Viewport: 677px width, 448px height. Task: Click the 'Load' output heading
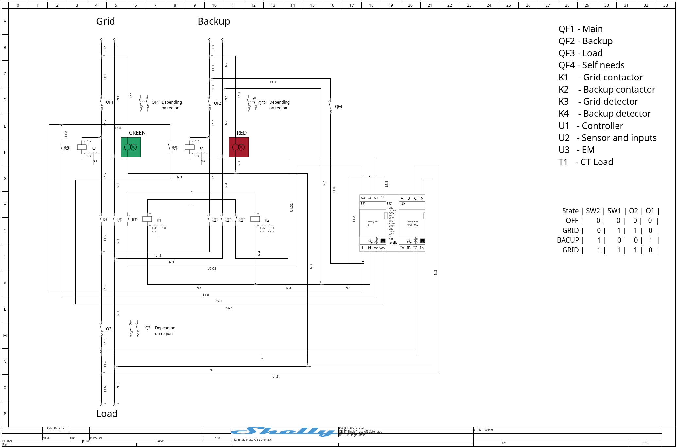(107, 414)
